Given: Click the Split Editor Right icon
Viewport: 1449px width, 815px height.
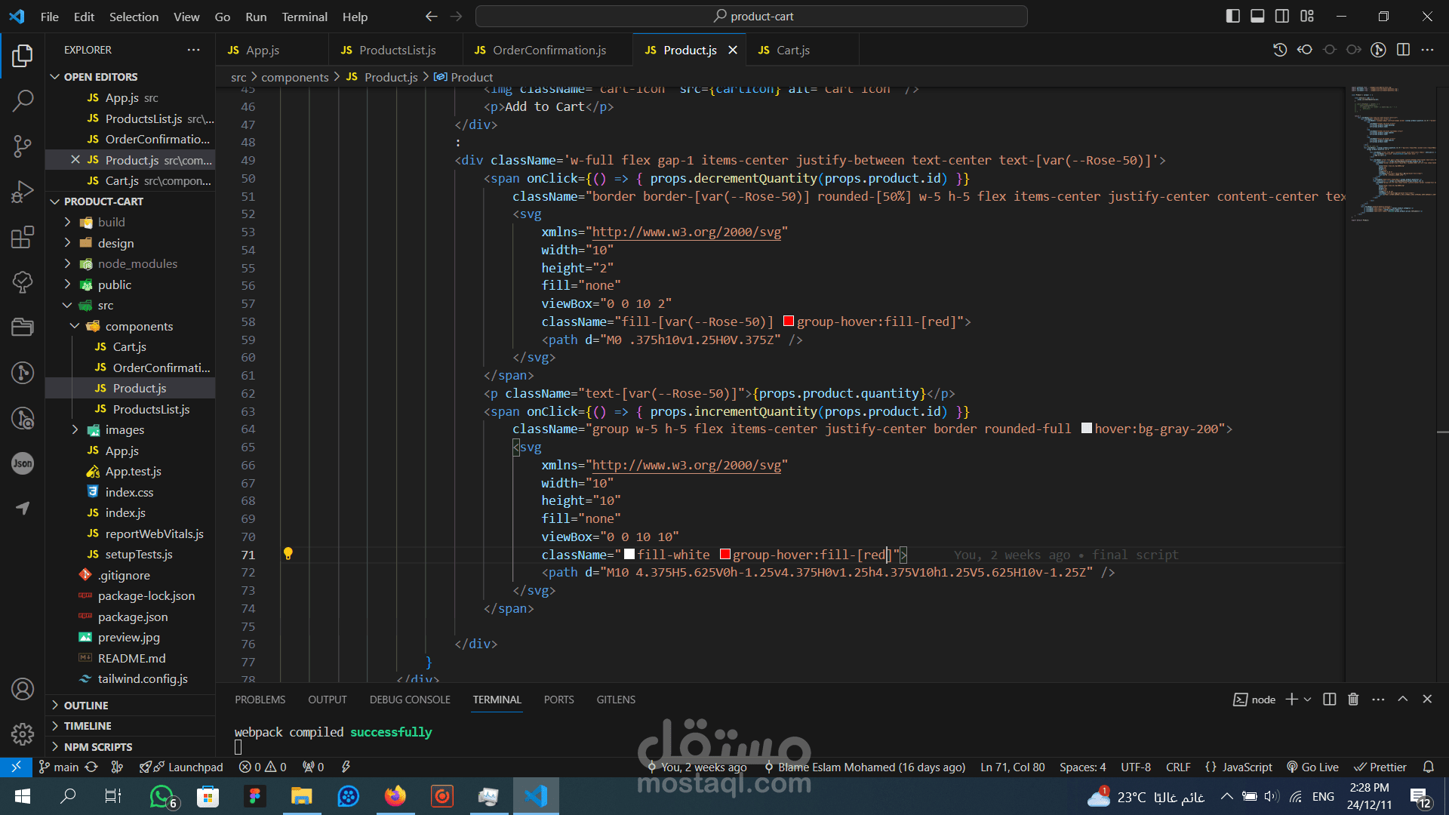Looking at the screenshot, I should pos(1403,50).
